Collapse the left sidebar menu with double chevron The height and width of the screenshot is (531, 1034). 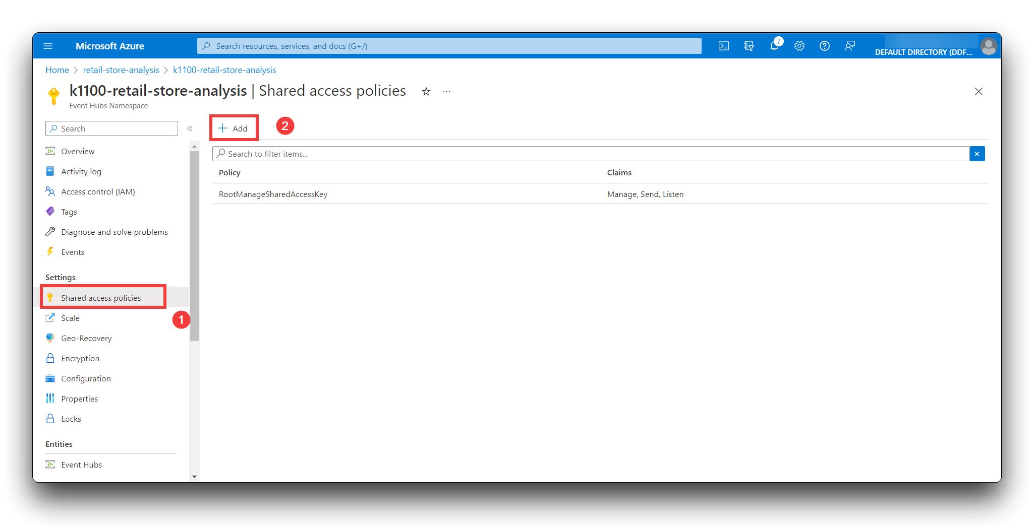[x=190, y=128]
